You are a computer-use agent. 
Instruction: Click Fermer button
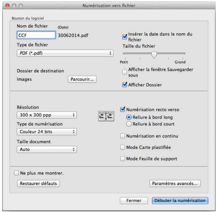coord(134,200)
